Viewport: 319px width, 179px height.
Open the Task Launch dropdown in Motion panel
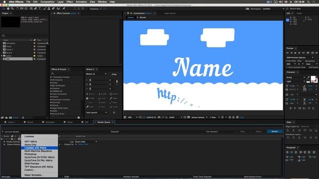point(96,112)
